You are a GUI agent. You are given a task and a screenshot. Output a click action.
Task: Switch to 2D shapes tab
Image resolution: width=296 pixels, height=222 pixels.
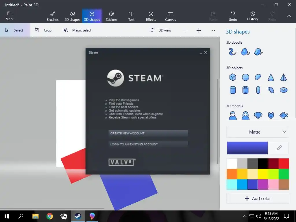(x=72, y=16)
